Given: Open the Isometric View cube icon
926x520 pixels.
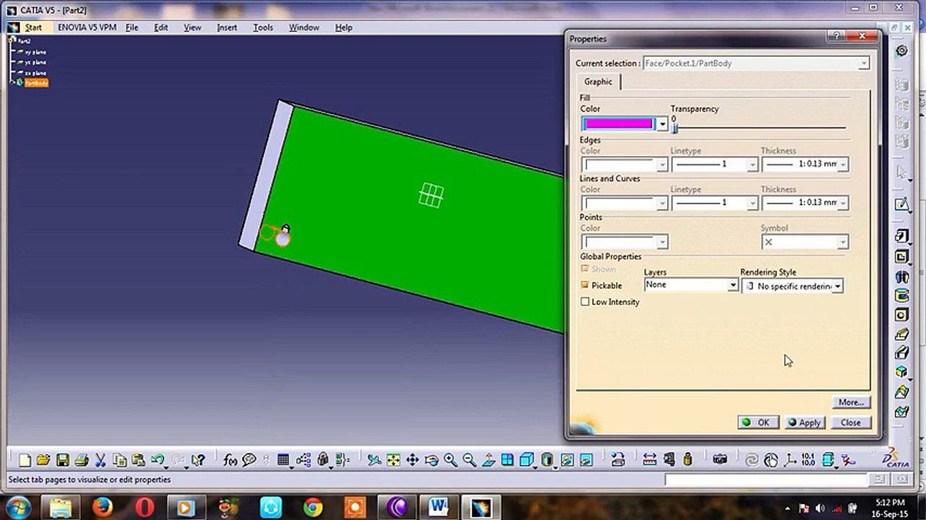Looking at the screenshot, I should click(526, 459).
